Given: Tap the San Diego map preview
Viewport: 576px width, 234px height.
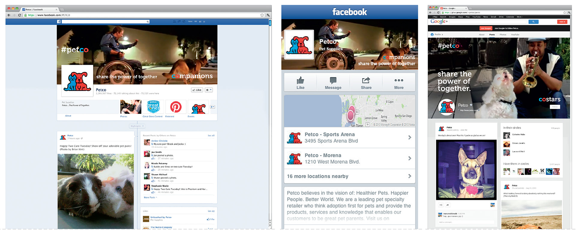Looking at the screenshot, I should pyautogui.click(x=349, y=111).
